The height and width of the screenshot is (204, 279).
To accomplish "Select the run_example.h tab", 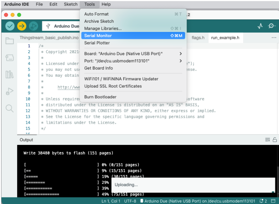I will point(225,38).
